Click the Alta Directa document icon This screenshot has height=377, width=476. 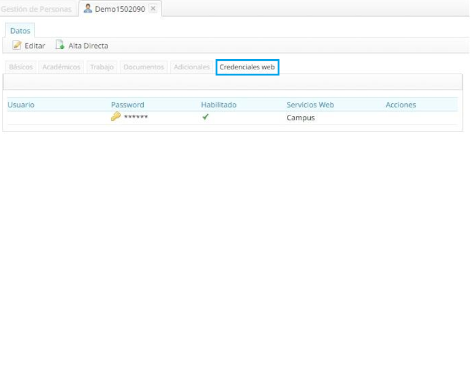(60, 45)
